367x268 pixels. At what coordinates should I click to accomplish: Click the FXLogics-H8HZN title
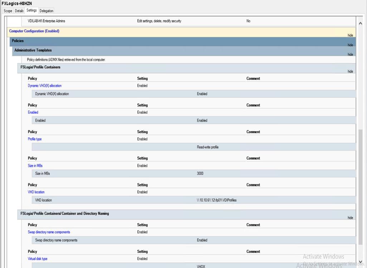pos(16,4)
